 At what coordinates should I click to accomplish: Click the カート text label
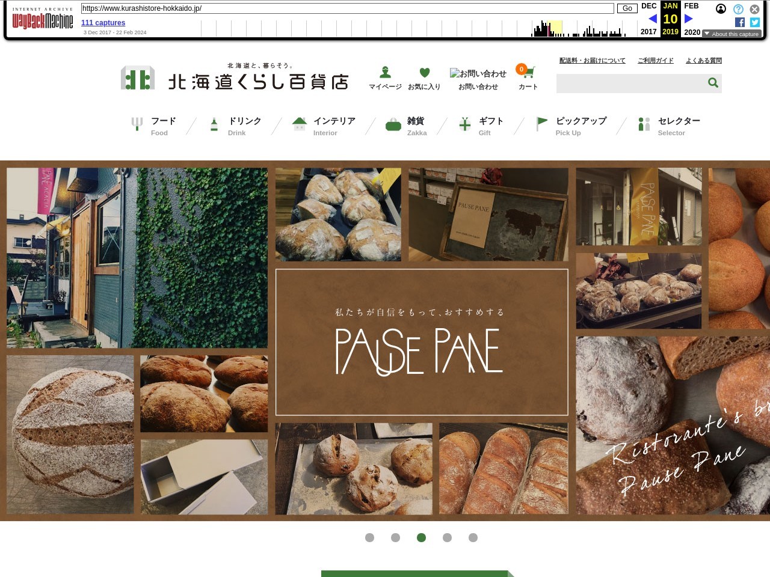(x=528, y=87)
